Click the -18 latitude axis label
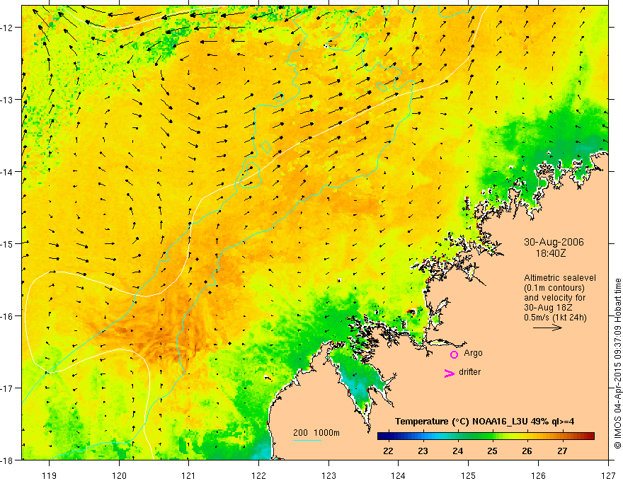 click(7, 460)
